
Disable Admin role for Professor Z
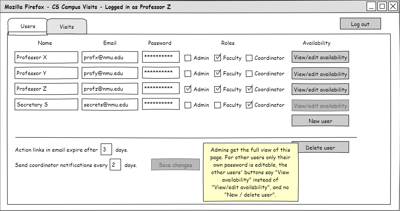[188, 89]
